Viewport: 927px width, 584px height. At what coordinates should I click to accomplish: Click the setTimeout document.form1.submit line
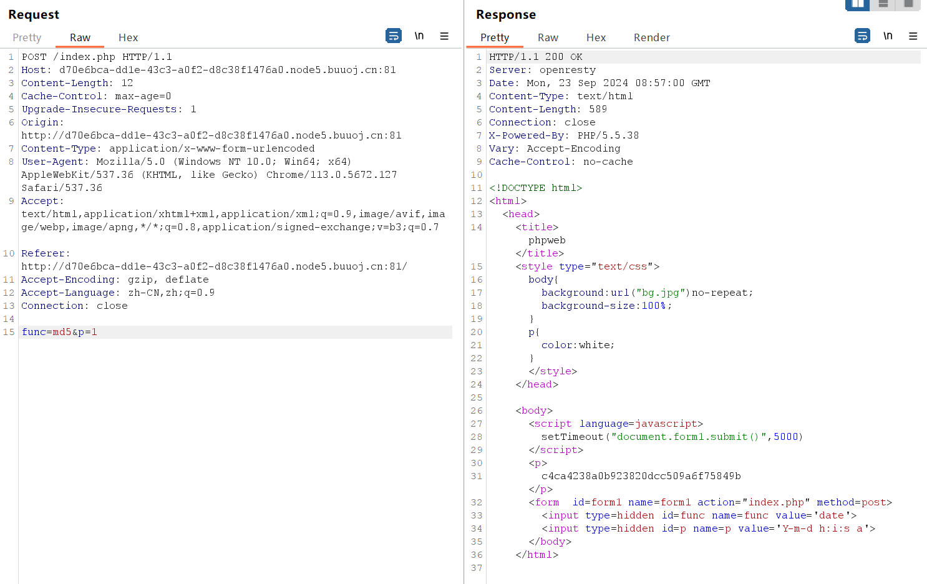(672, 437)
